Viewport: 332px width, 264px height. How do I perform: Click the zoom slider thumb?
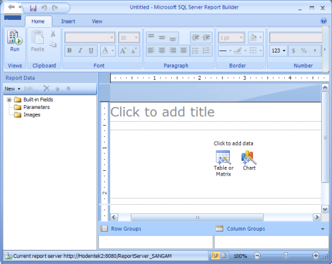click(x=286, y=255)
